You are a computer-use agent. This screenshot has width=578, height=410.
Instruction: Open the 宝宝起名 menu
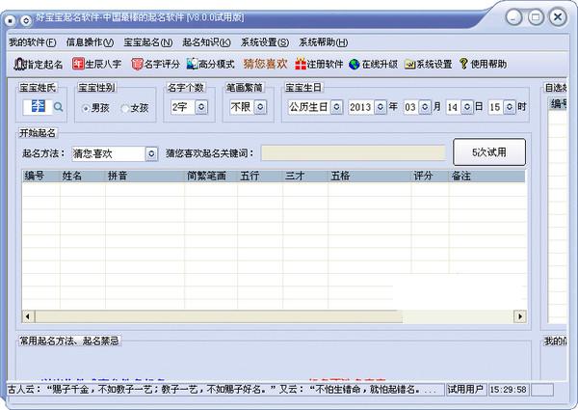coord(144,42)
